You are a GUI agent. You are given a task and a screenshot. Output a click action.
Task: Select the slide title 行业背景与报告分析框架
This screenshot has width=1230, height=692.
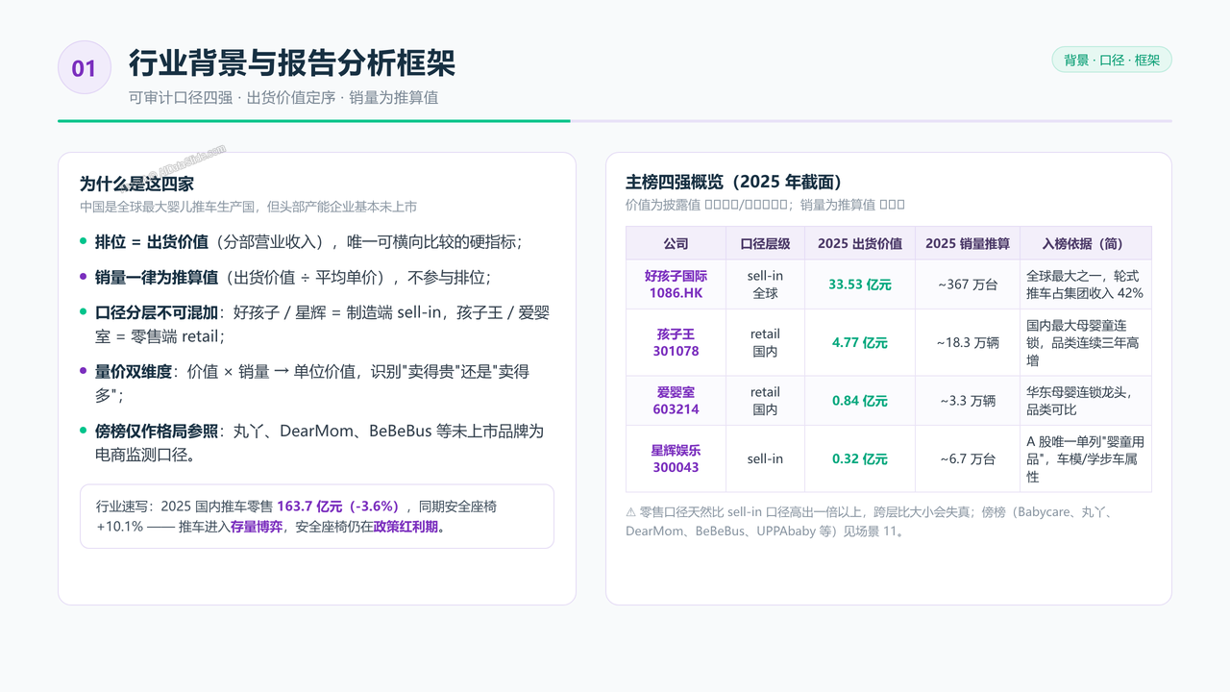click(292, 62)
